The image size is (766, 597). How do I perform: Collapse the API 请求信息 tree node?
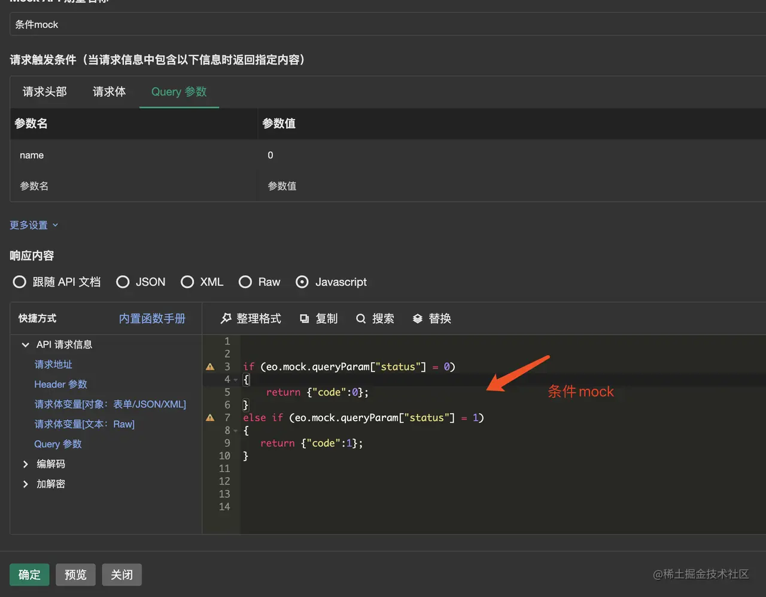[25, 345]
